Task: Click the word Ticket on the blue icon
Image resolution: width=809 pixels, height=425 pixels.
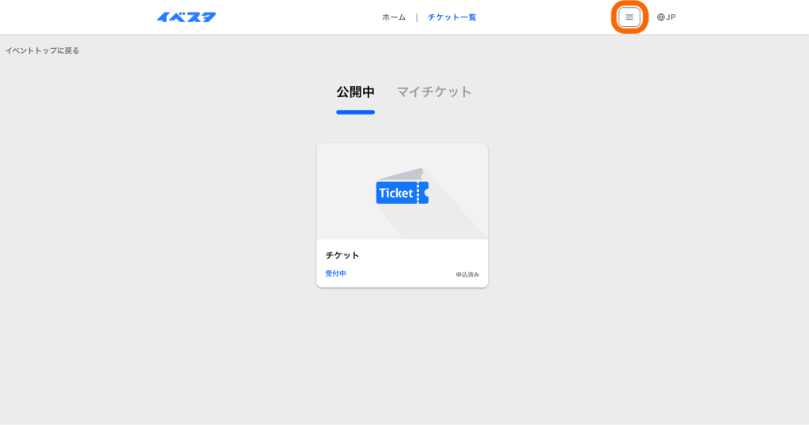Action: [x=395, y=194]
